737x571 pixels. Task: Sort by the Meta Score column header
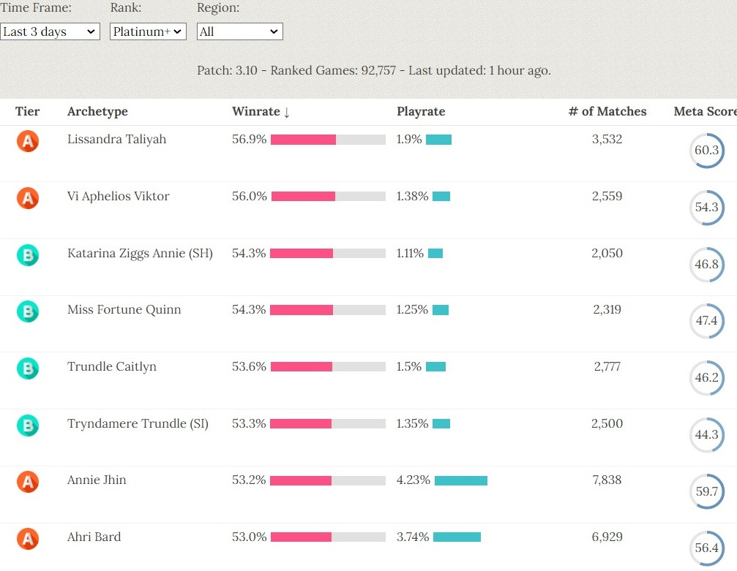coord(705,111)
